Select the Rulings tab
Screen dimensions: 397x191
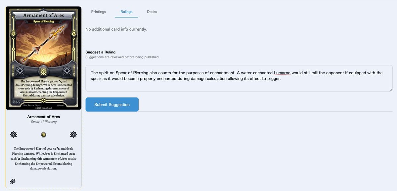pyautogui.click(x=126, y=12)
